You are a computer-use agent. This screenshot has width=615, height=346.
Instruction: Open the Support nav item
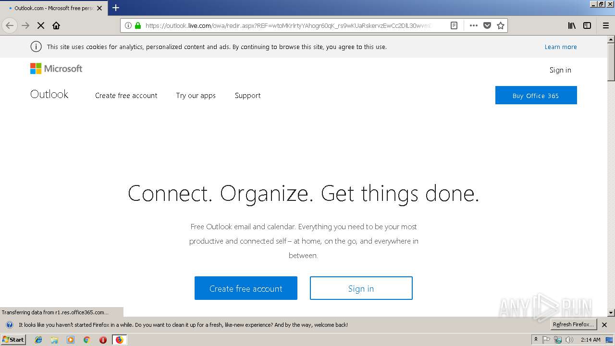(248, 96)
